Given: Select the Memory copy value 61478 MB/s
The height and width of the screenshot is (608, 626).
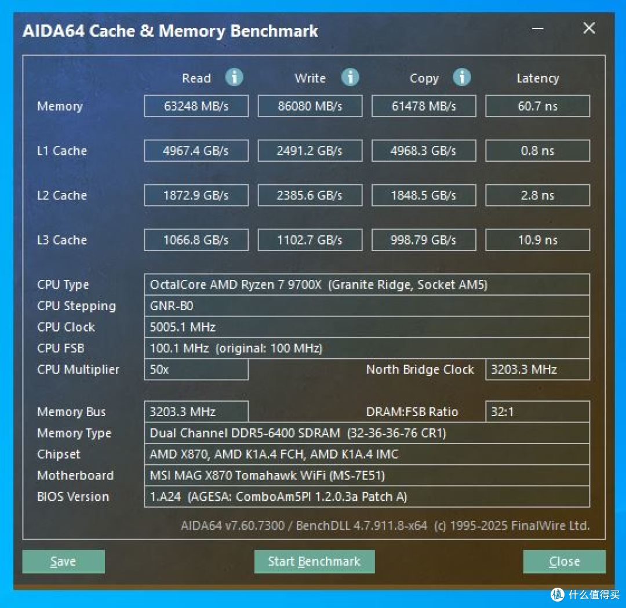Looking at the screenshot, I should (x=424, y=106).
